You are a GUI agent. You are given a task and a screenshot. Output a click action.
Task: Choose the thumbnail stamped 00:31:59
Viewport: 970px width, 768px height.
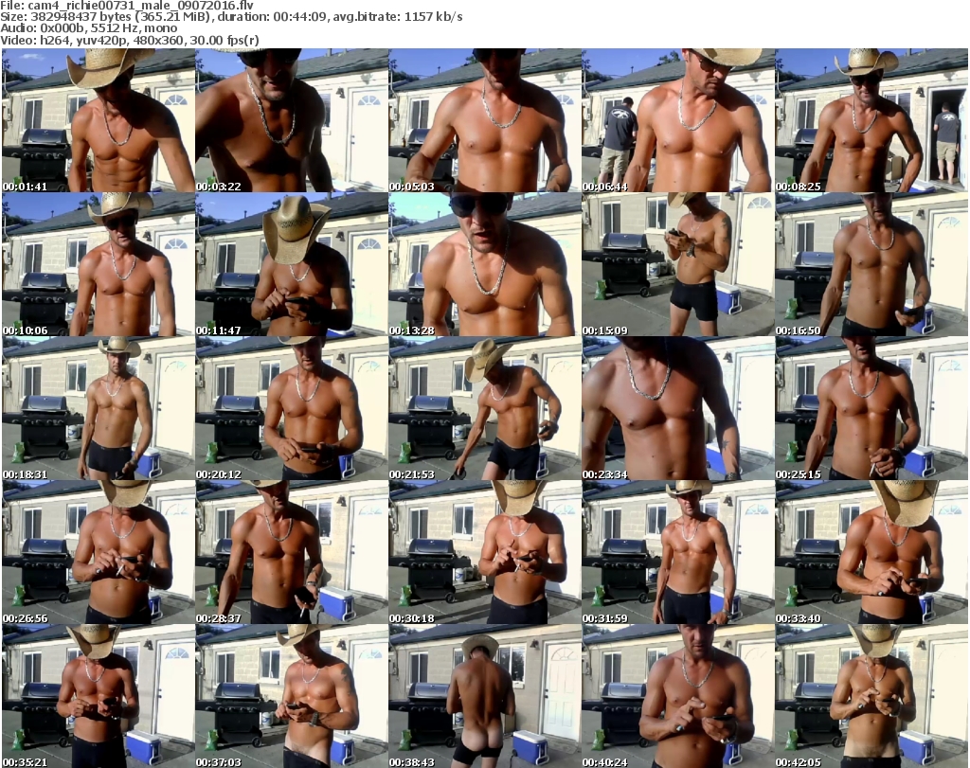[x=677, y=553]
